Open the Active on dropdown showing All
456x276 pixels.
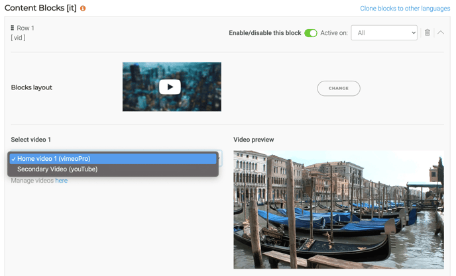(x=384, y=33)
